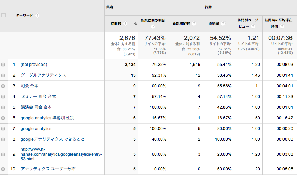
Task: Click the アナリティクス ユーザー分布 keyword
Action: pos(48,169)
